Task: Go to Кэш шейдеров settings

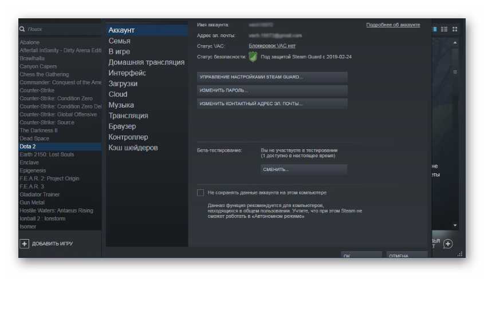Action: (x=133, y=148)
